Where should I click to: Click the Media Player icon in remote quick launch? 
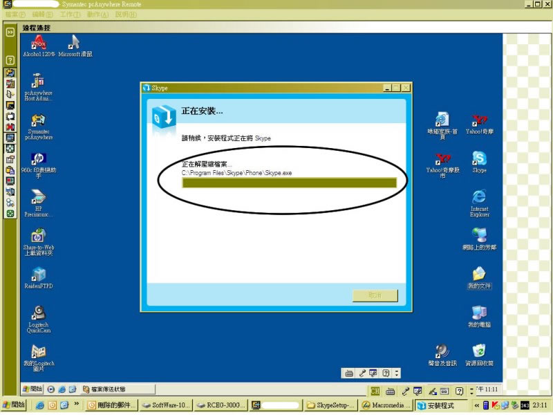(x=51, y=389)
